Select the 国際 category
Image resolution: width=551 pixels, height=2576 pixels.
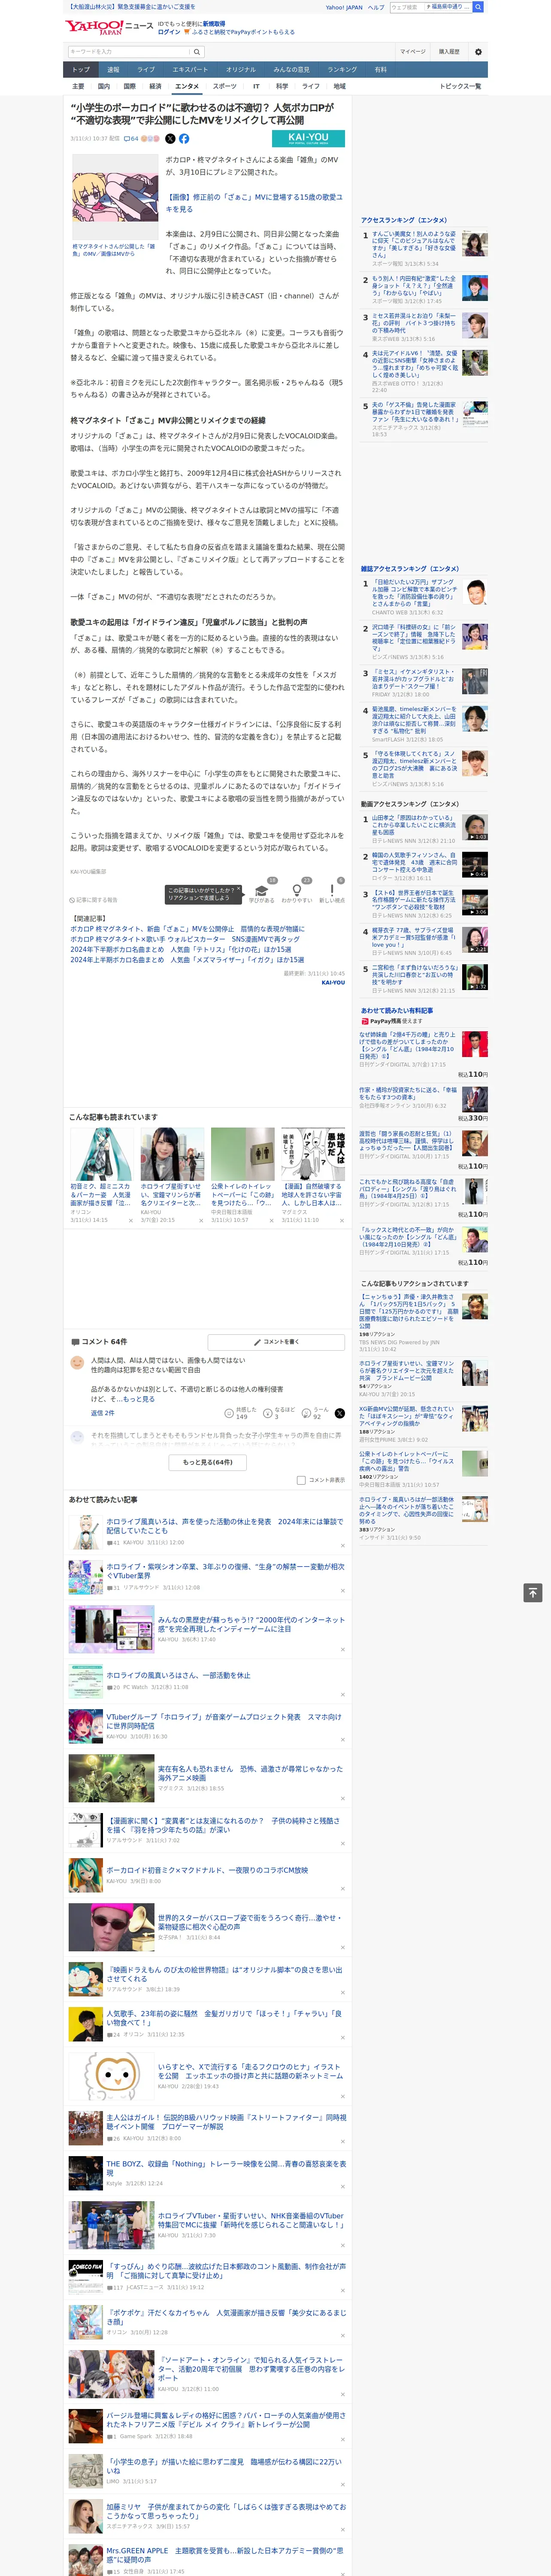129,86
